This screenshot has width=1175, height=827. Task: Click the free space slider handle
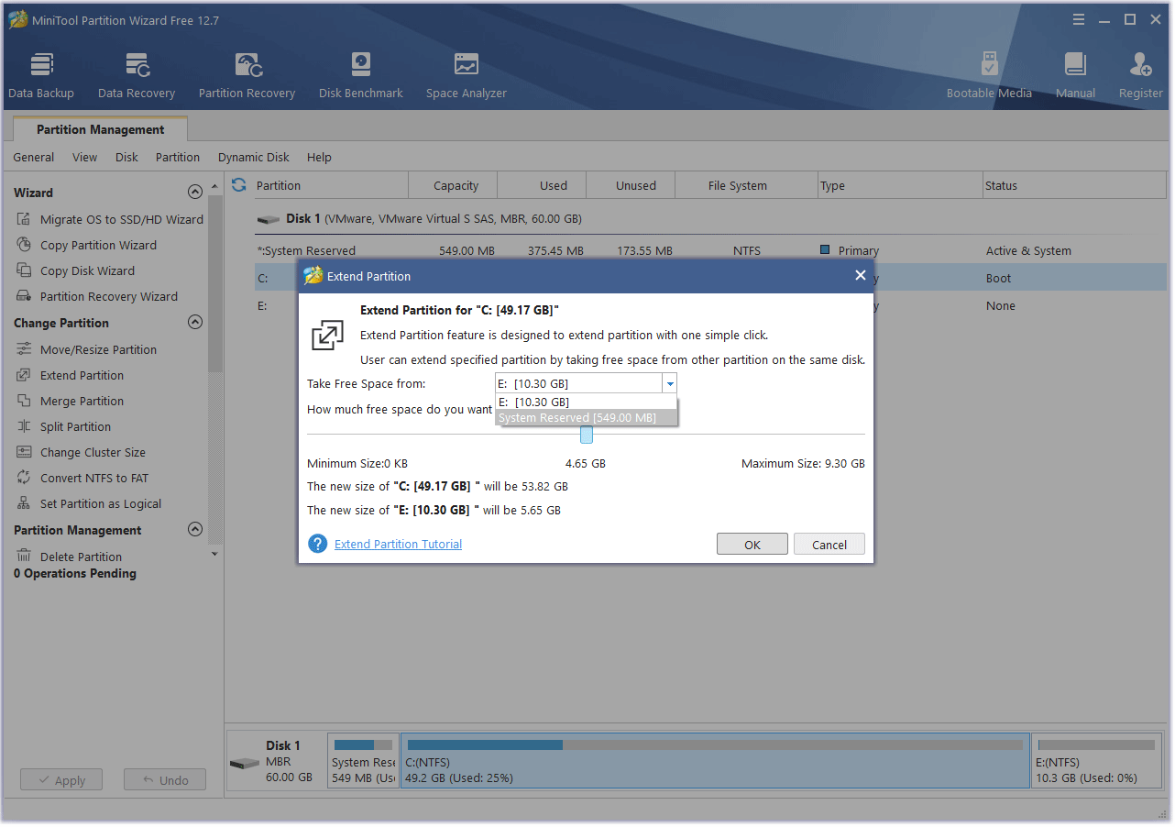(587, 435)
